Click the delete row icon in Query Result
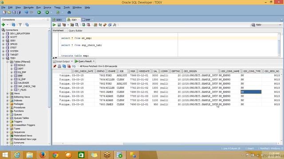Screen dimensions: 284x159 point(69,66)
